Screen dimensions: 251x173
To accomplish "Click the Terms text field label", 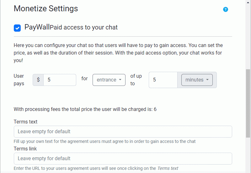I will click(x=25, y=122).
